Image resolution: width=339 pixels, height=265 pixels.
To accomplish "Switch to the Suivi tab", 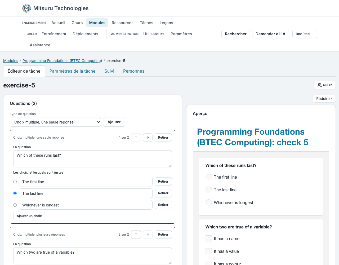I will point(109,71).
